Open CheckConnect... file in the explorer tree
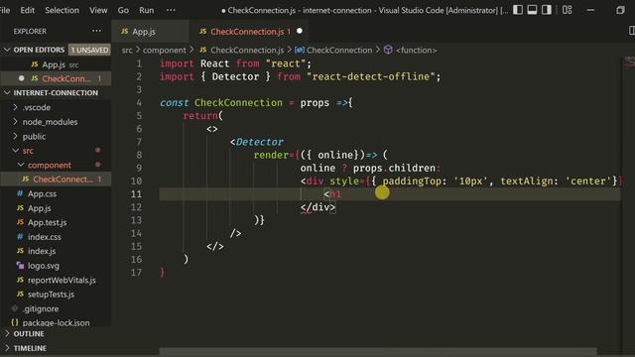635x357 pixels. coord(56,178)
